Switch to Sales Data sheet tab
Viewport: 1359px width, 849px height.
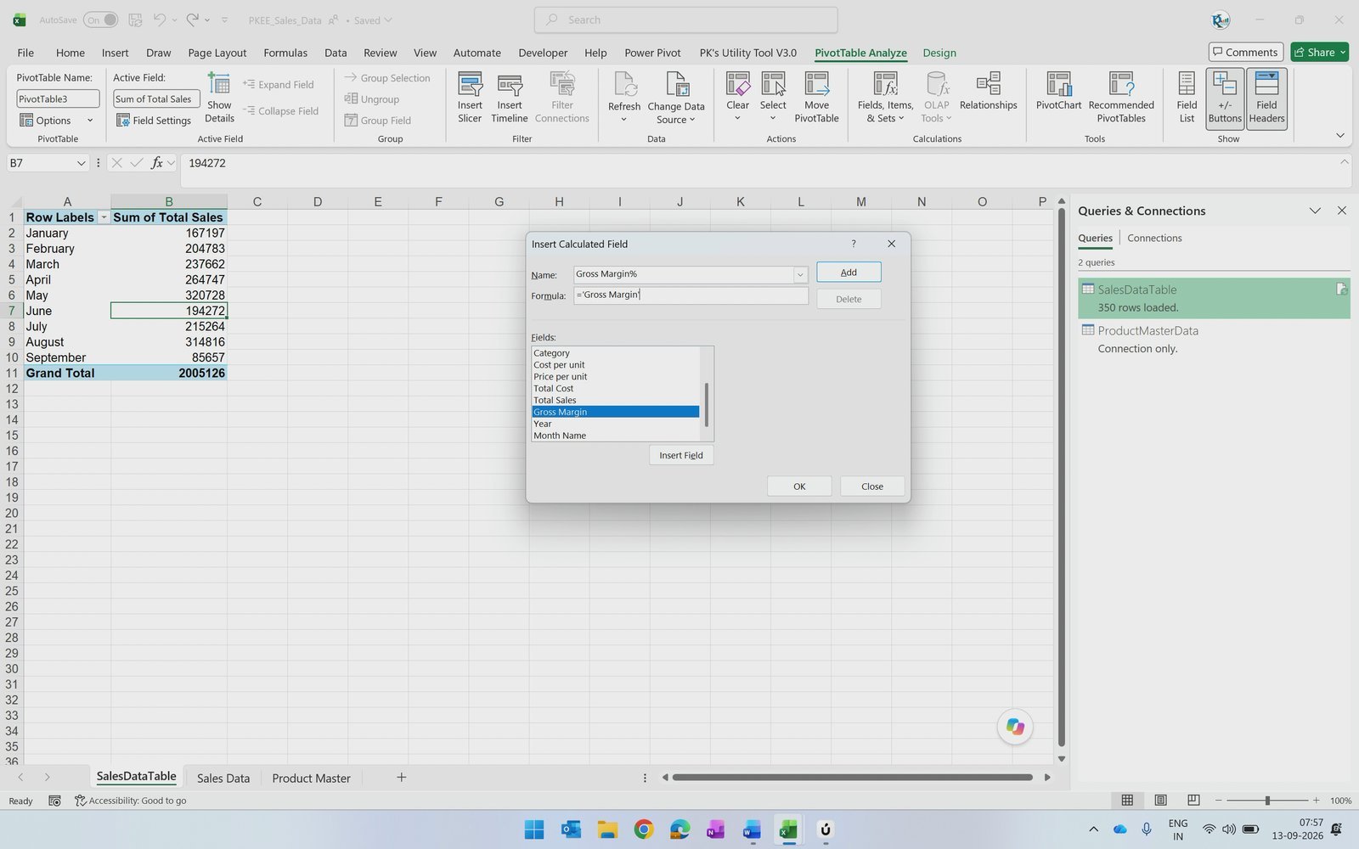click(x=223, y=778)
